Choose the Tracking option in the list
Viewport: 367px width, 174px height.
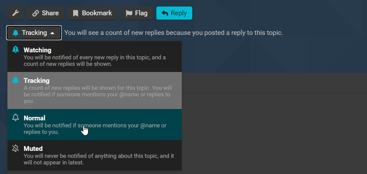(x=95, y=90)
